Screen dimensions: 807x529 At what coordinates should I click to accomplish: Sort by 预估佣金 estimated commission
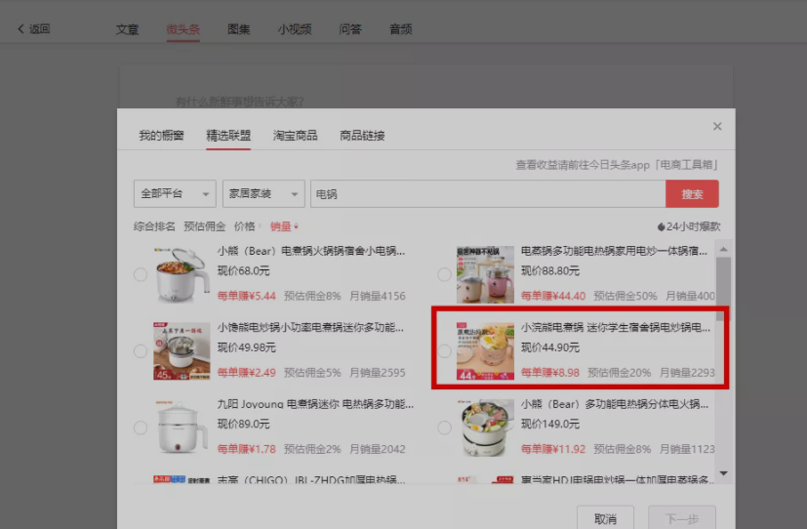pos(203,226)
